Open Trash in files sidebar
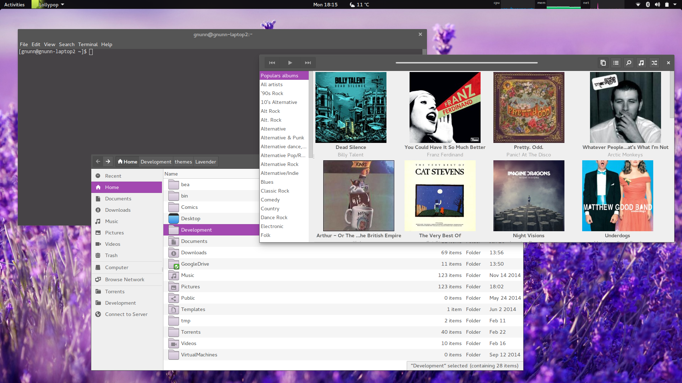The image size is (682, 383). click(127, 255)
